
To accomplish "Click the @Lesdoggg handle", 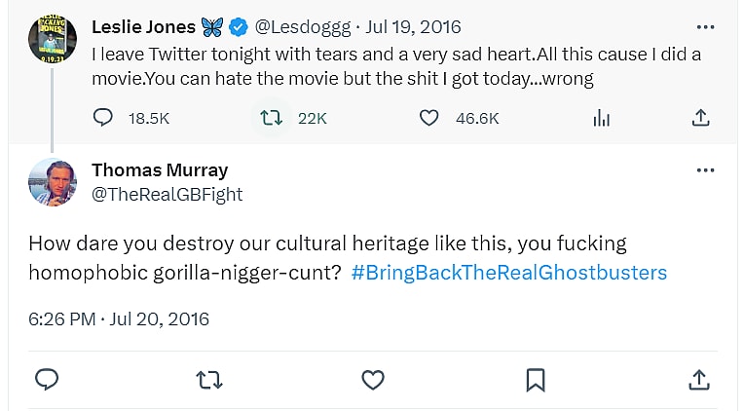I will pyautogui.click(x=302, y=27).
